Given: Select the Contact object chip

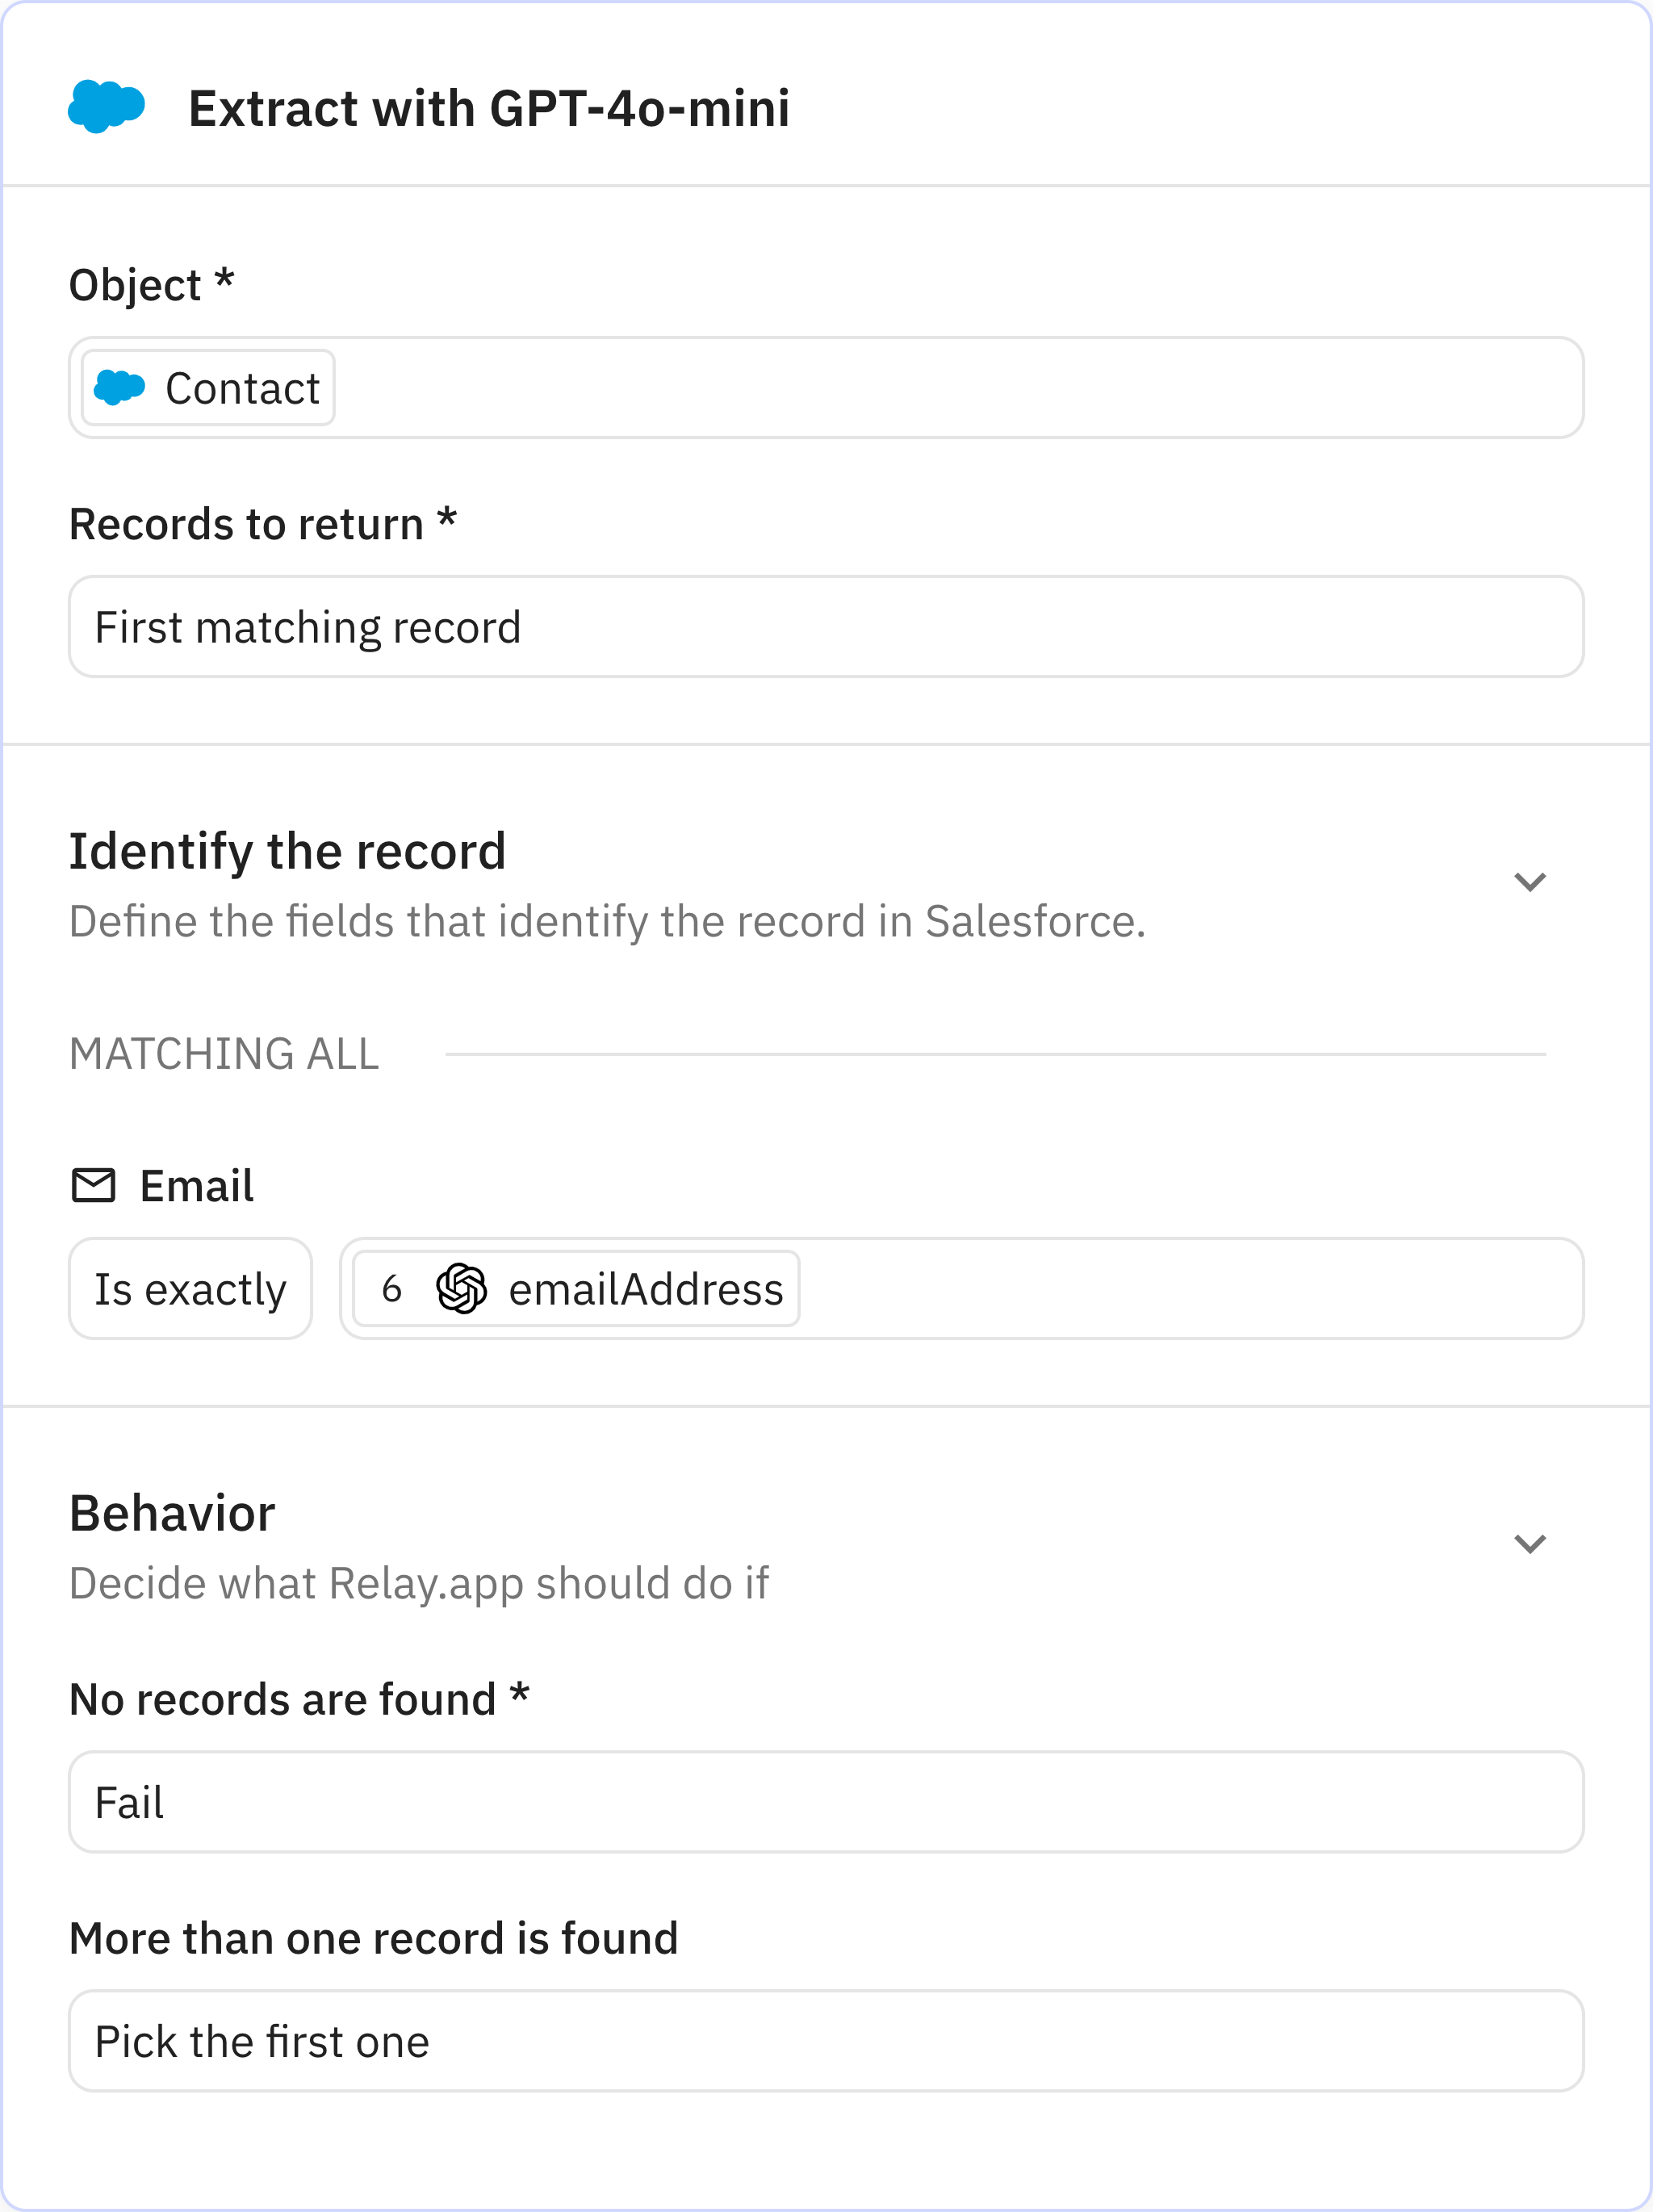Looking at the screenshot, I should point(206,387).
